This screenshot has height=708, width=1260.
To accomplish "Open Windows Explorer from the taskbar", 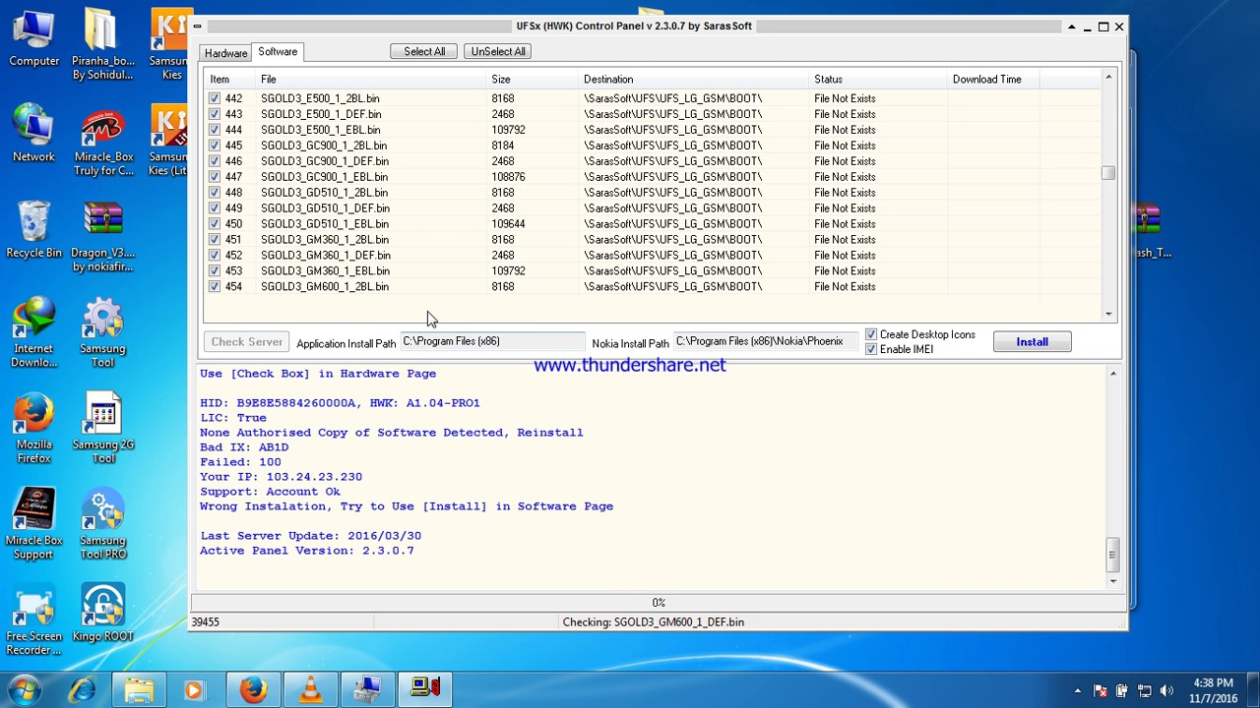I will click(139, 689).
